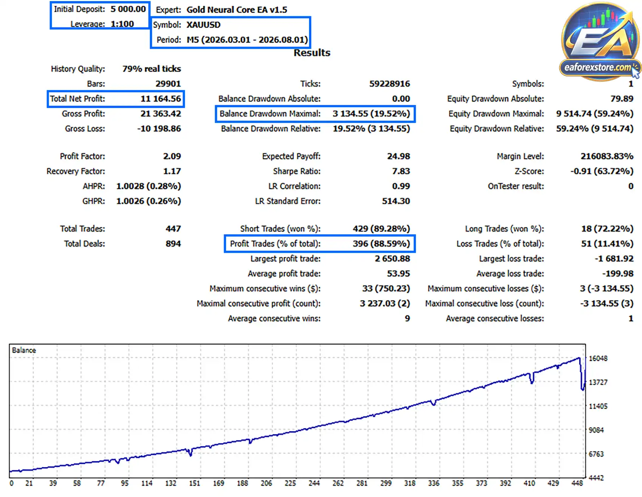Viewport: 642px width, 497px height.
Task: Click the Sharpe Ratio value 7.83
Action: [x=401, y=171]
